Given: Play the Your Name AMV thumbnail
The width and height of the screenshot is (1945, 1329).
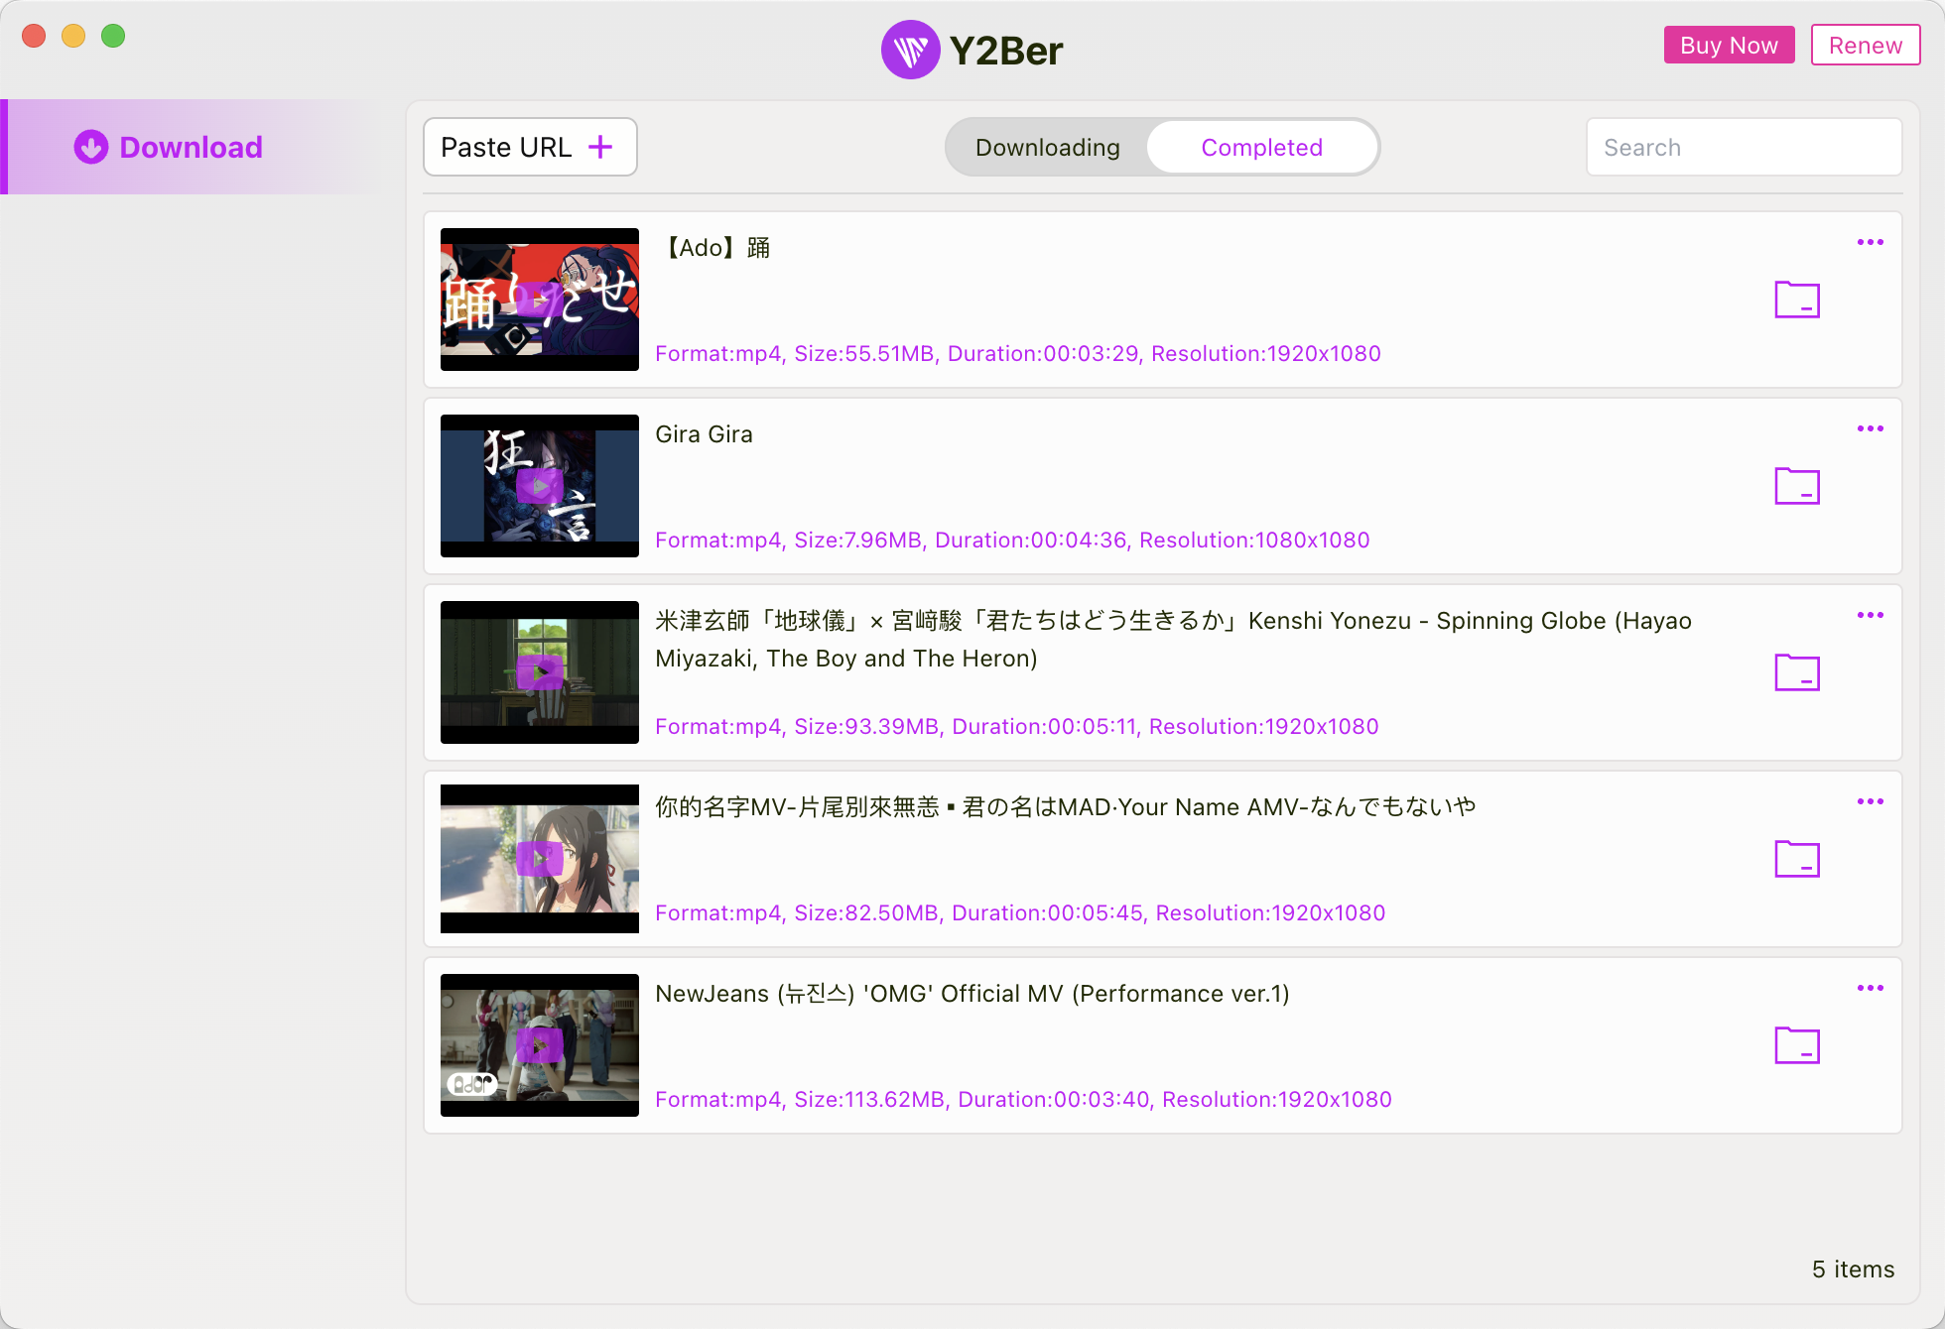Looking at the screenshot, I should click(x=540, y=859).
